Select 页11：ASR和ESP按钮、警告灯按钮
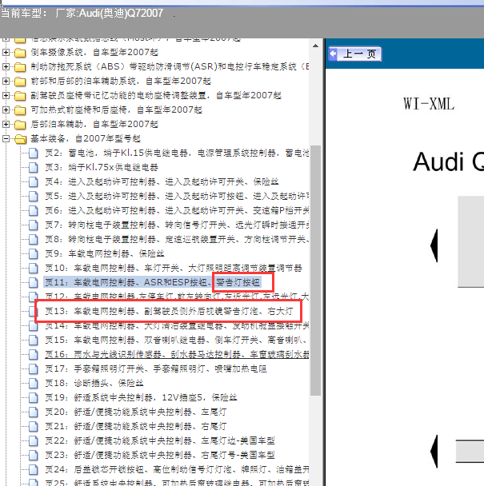This screenshot has height=486, width=484. coord(152,282)
